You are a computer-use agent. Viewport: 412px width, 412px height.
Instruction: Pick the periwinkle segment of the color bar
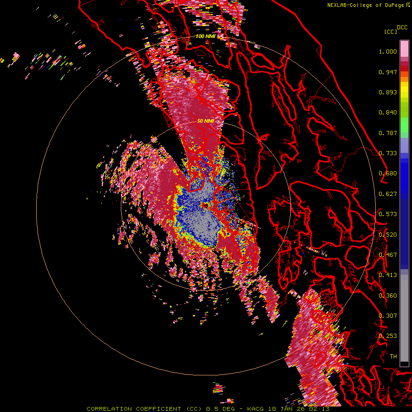[x=404, y=145]
